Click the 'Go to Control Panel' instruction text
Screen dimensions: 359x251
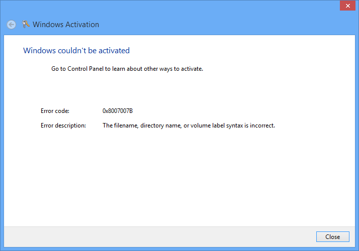[x=127, y=69]
